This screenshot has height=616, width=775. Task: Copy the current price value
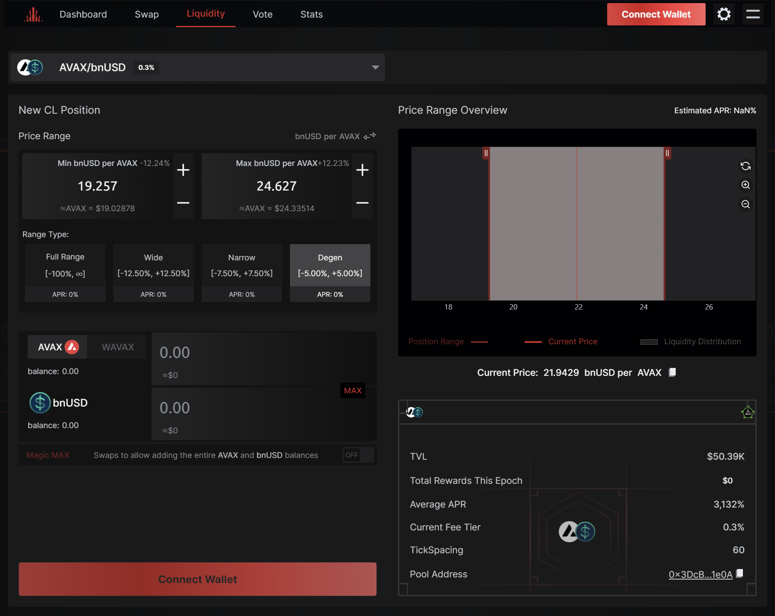(x=672, y=372)
